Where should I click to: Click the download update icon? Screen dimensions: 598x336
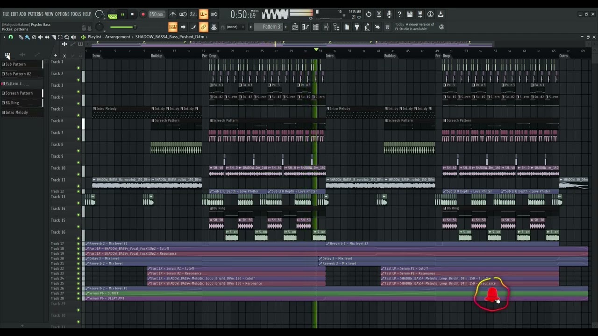(x=441, y=14)
